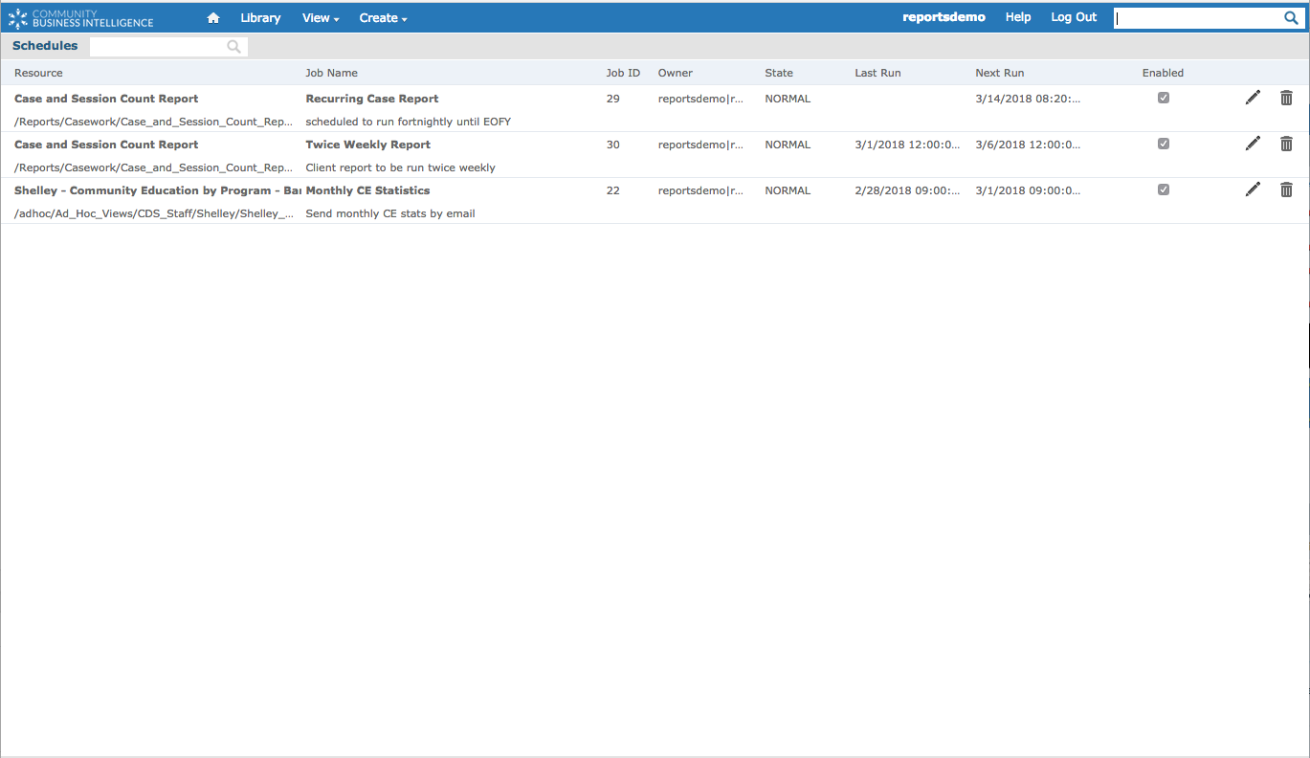Delete the Twice Weekly Report job

tap(1286, 144)
